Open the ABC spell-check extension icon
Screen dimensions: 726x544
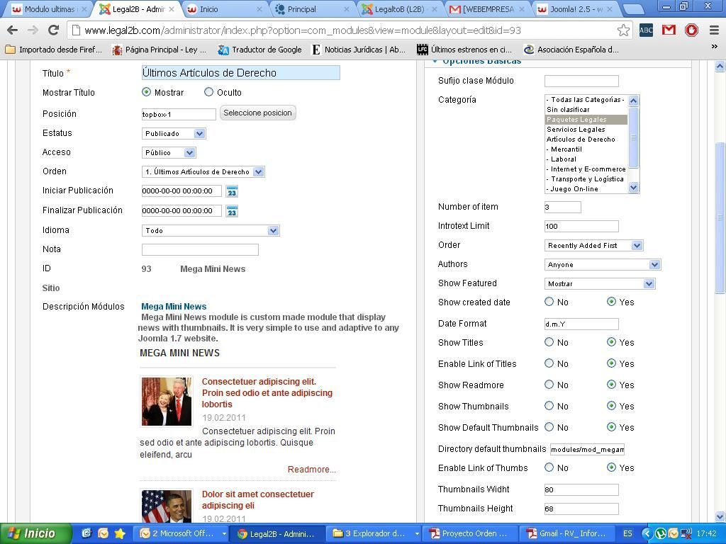[646, 30]
